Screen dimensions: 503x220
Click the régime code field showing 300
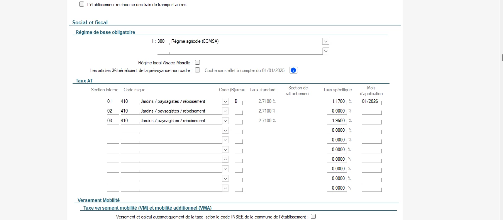click(163, 42)
